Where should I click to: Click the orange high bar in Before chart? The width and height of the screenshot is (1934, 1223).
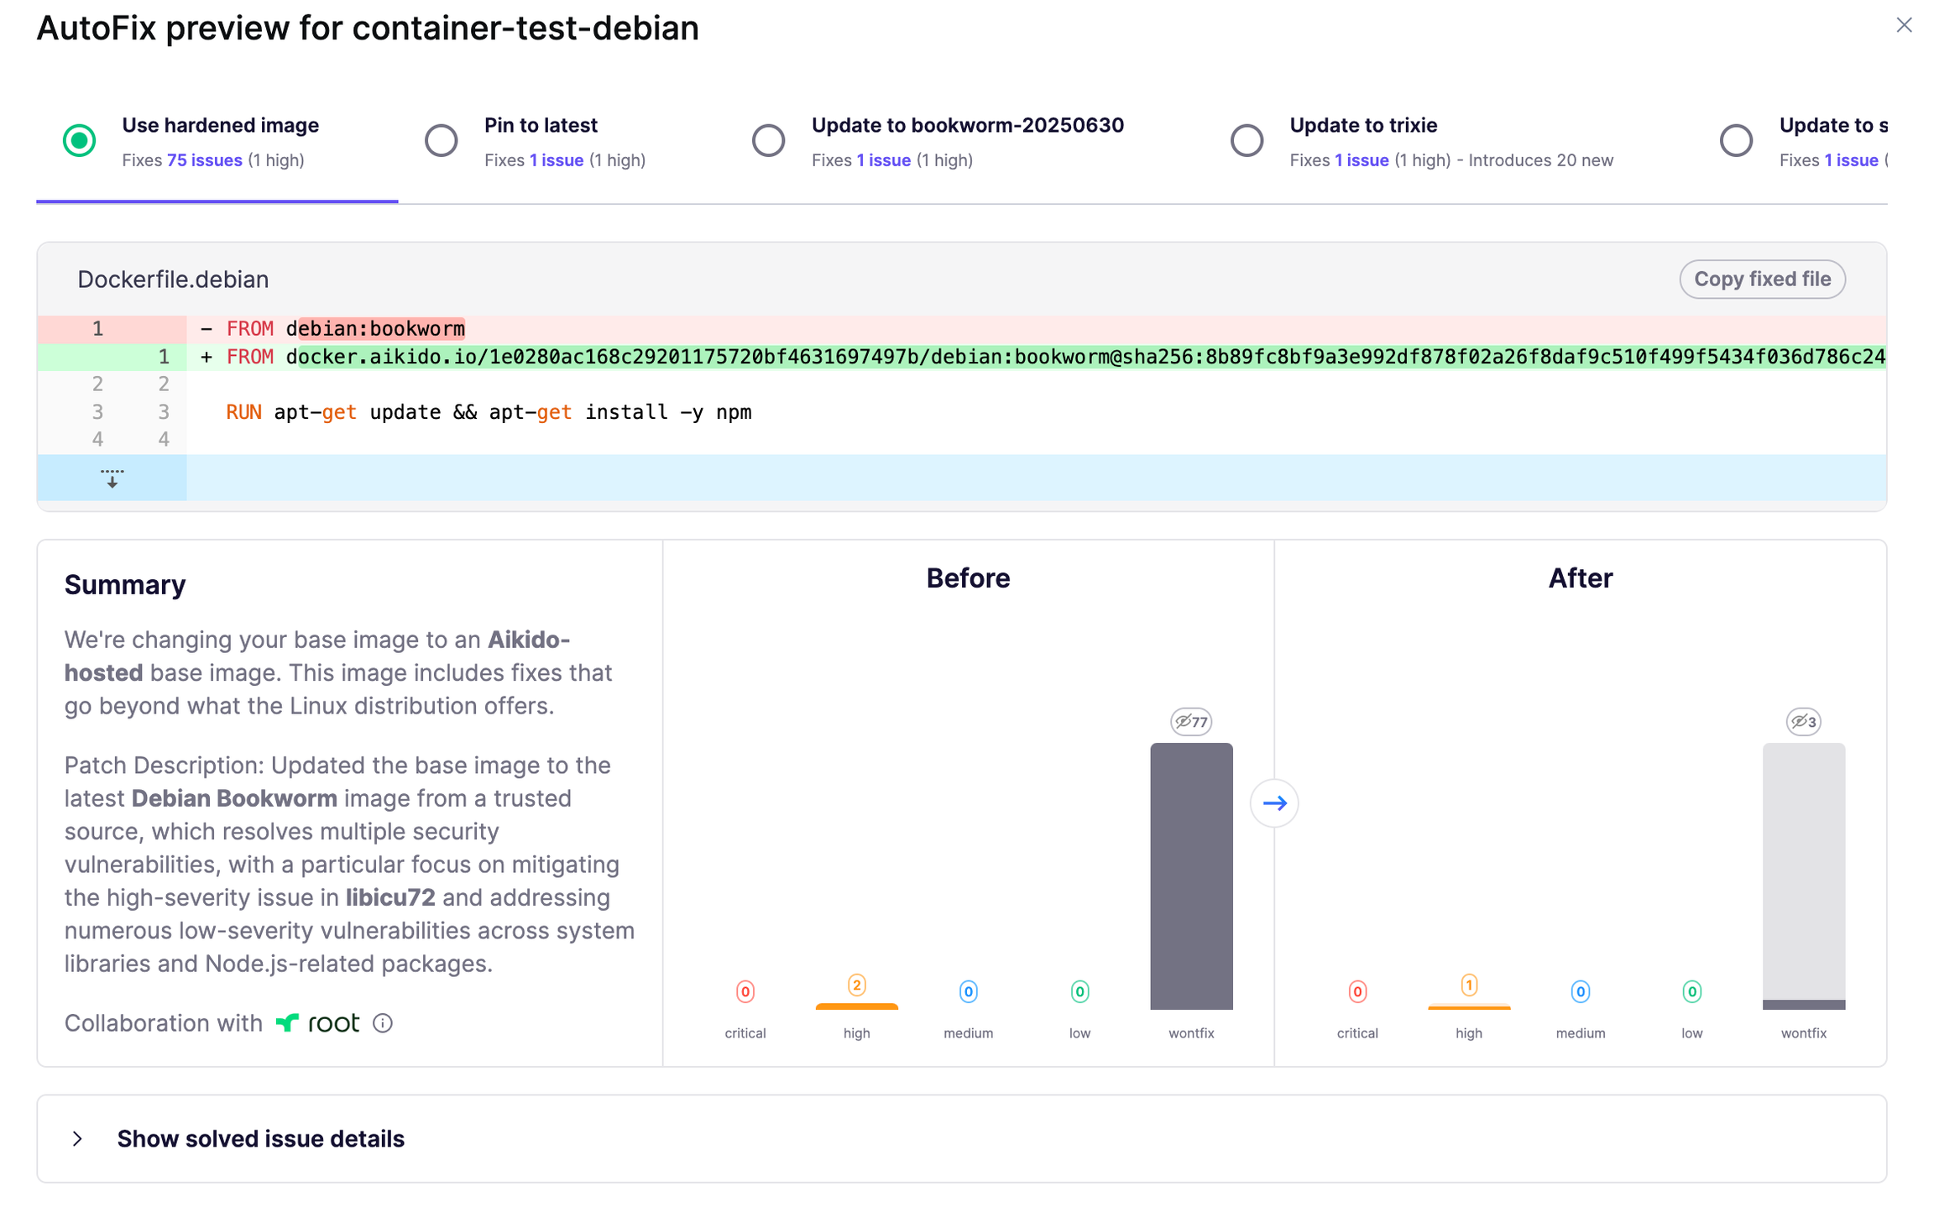pyautogui.click(x=856, y=1006)
